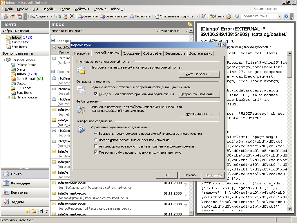
Task: Click the reading pane vertical scrollbar
Action: 289,131
